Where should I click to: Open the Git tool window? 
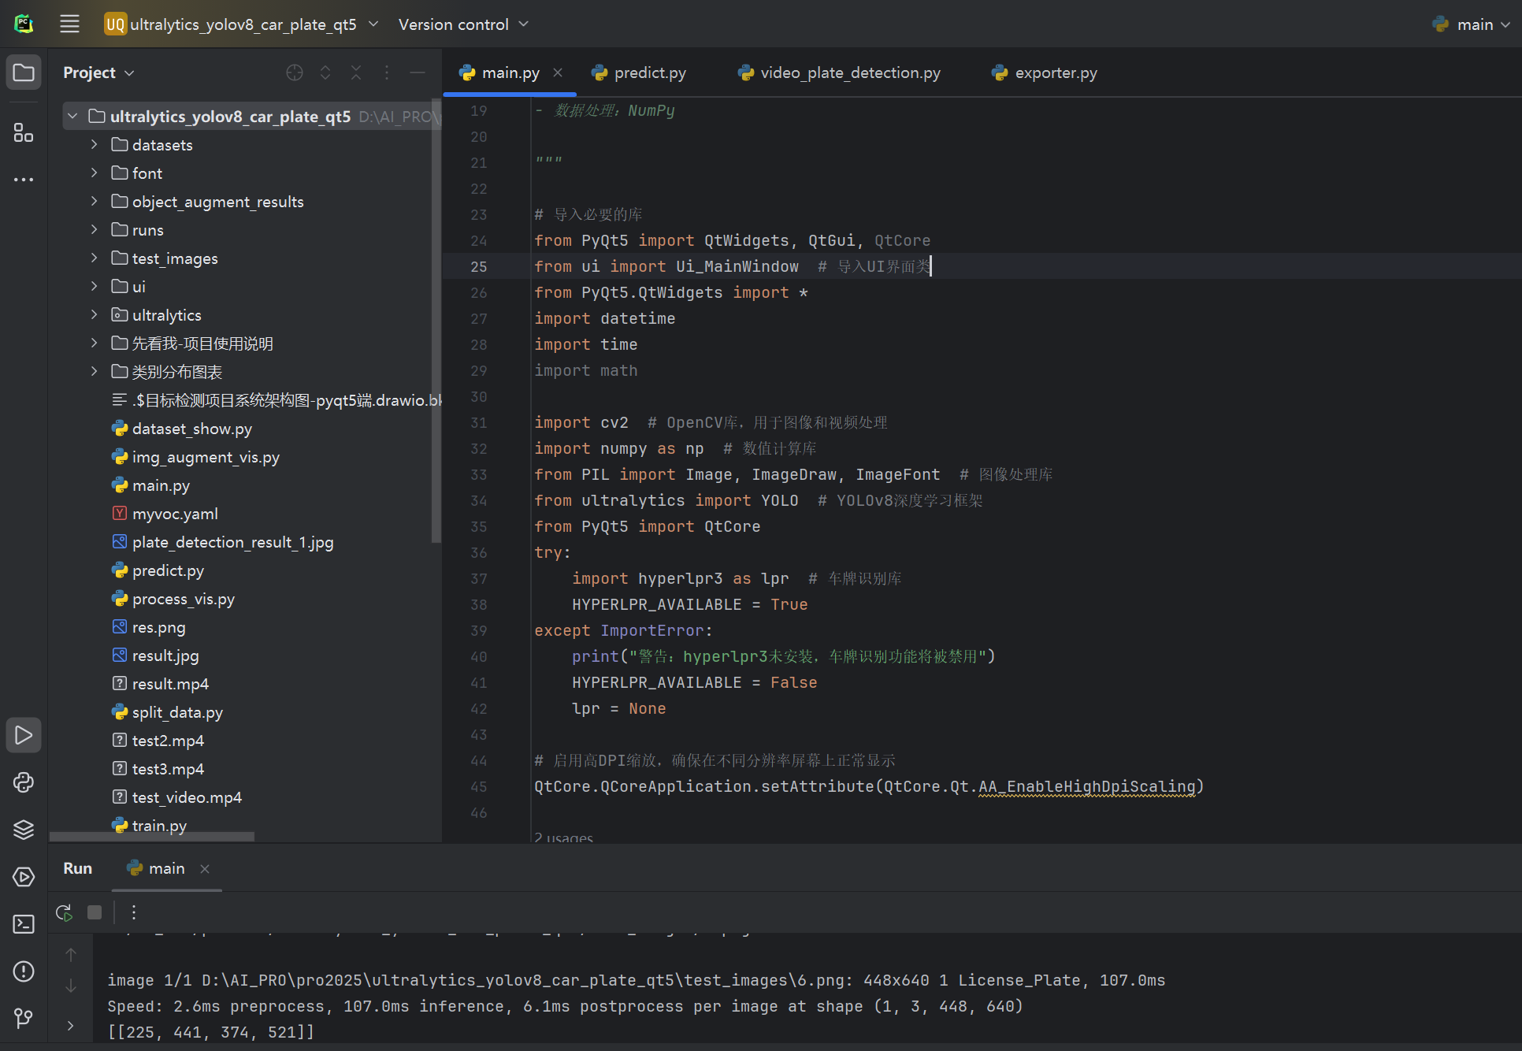[x=24, y=1019]
